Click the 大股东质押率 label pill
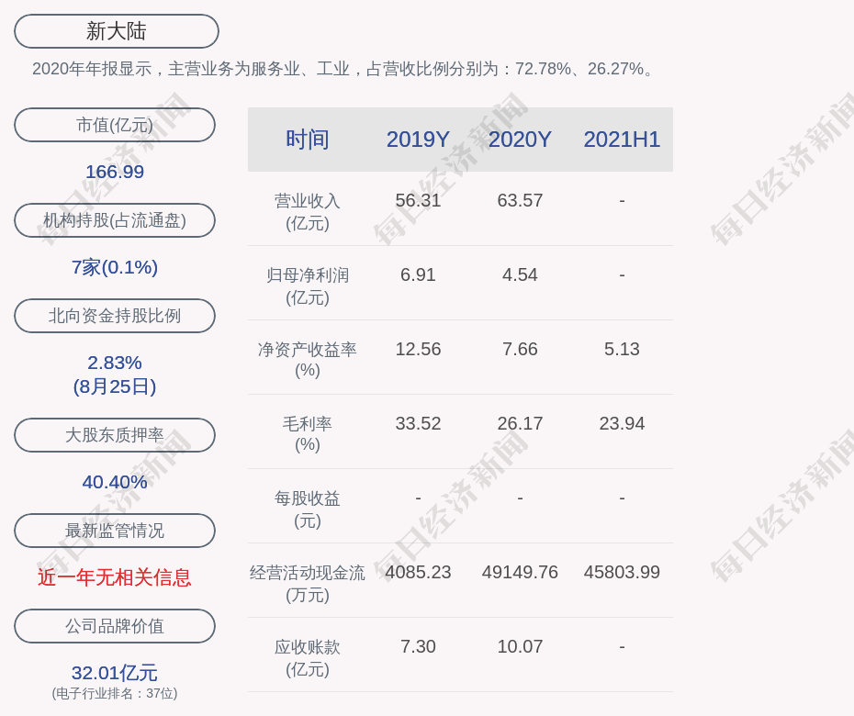Viewport: 854px width, 716px height. point(115,434)
